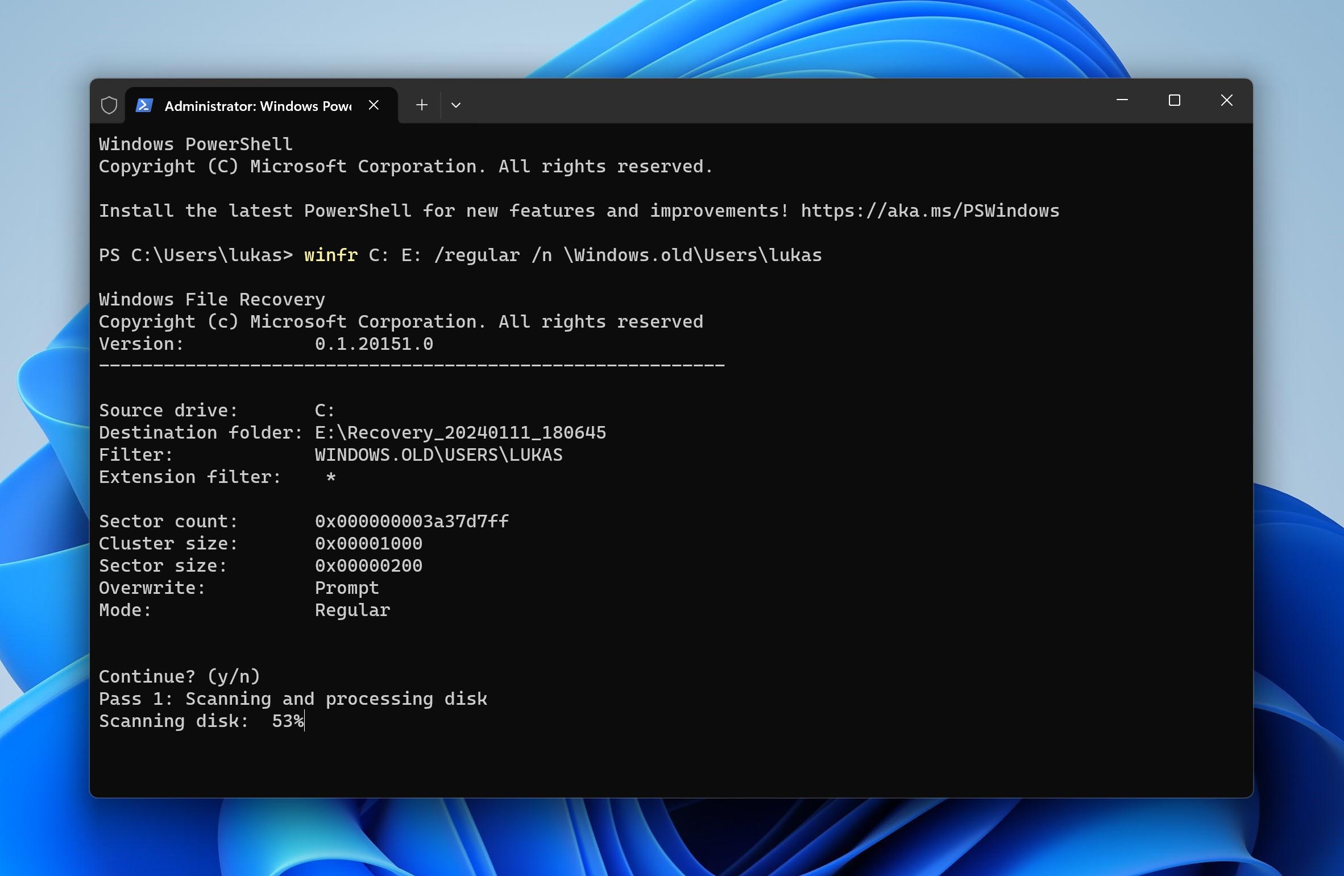The image size is (1344, 876).
Task: Click the Scanning disk 53% progress line
Action: 201,721
